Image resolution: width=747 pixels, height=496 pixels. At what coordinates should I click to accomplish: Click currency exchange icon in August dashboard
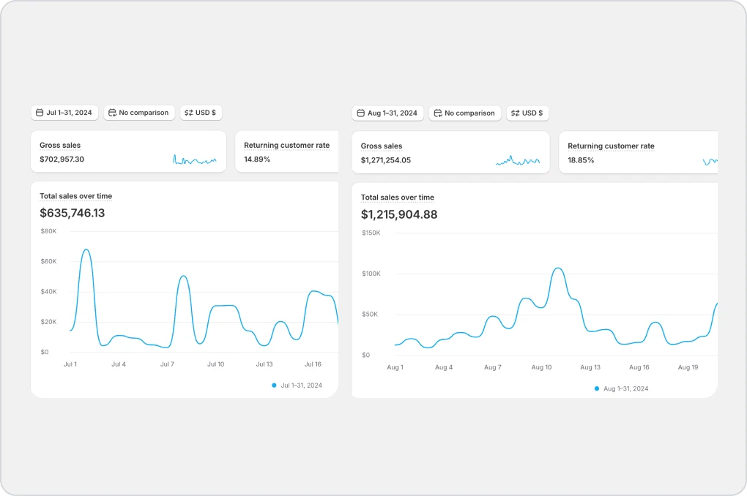tap(515, 113)
